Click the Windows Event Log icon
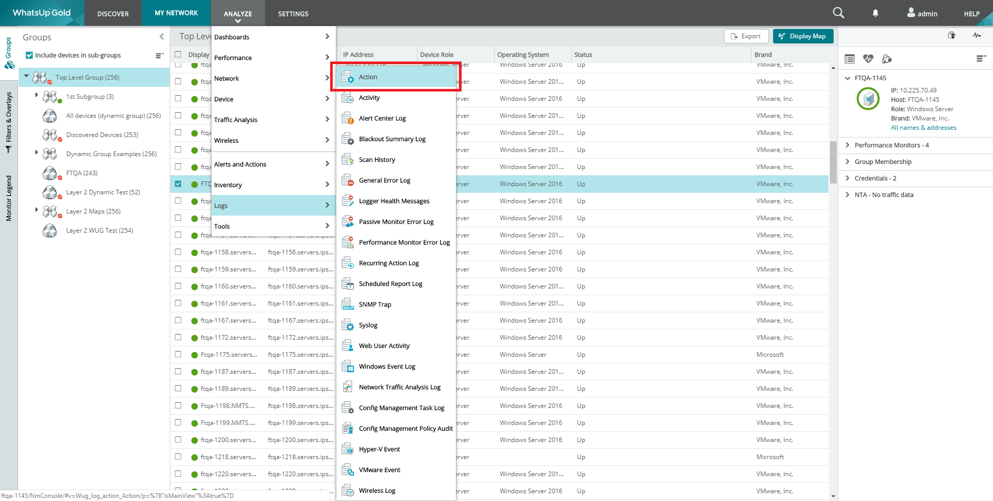 (x=348, y=367)
